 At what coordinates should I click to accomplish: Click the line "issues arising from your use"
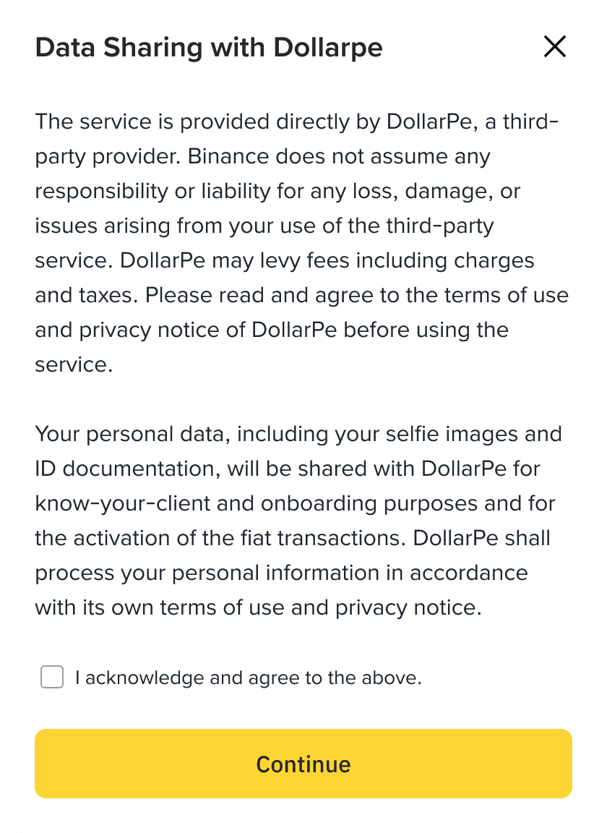pos(264,226)
